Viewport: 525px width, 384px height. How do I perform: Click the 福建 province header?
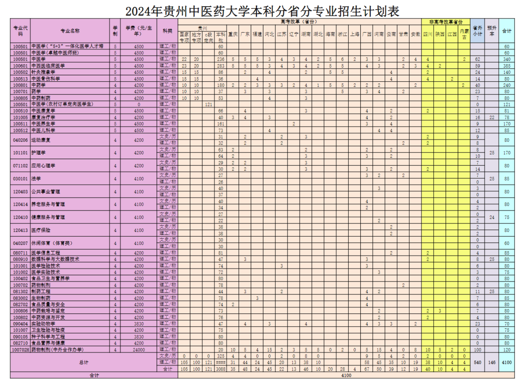click(257, 34)
